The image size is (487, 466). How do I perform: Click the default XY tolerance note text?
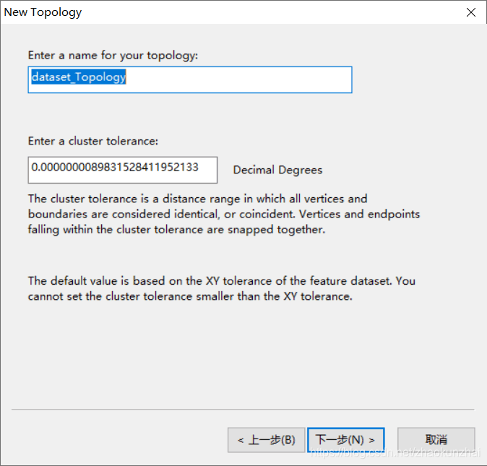221,288
